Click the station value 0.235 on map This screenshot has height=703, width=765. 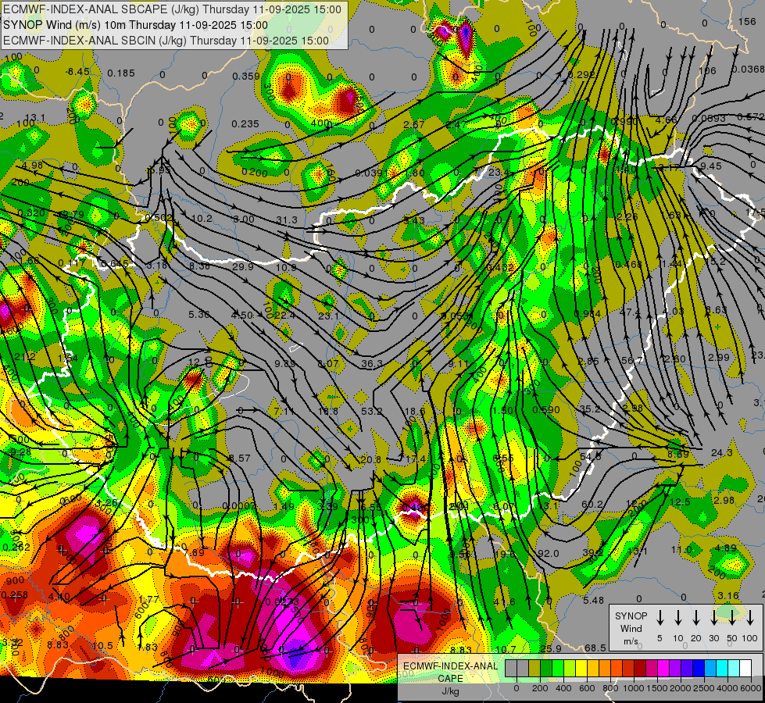click(245, 124)
